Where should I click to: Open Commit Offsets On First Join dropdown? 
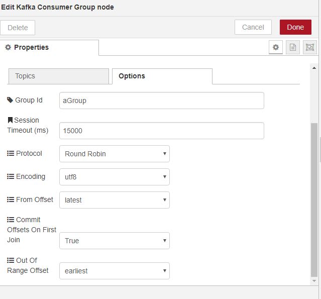115,241
